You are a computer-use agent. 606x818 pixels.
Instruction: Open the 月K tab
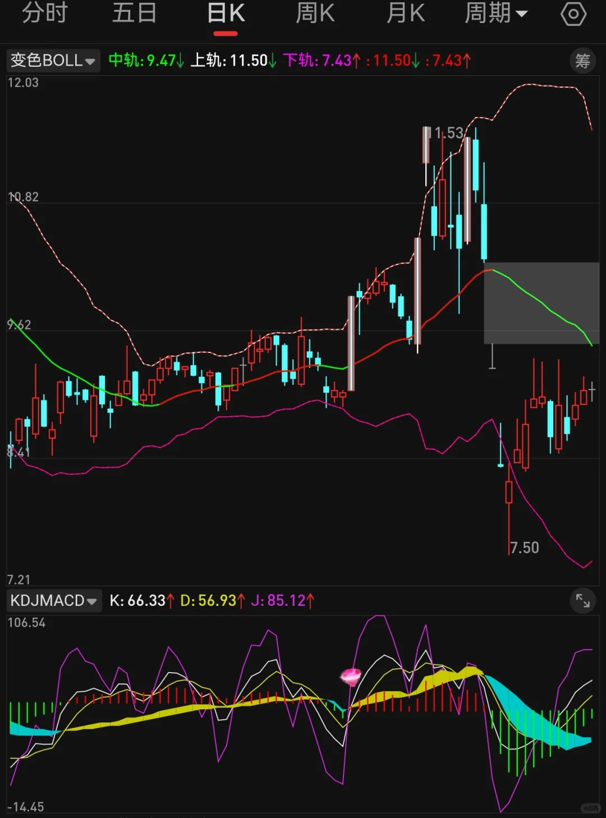point(406,13)
